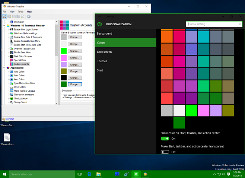
Task: Select Startup Sound tree item
Action: point(20,102)
